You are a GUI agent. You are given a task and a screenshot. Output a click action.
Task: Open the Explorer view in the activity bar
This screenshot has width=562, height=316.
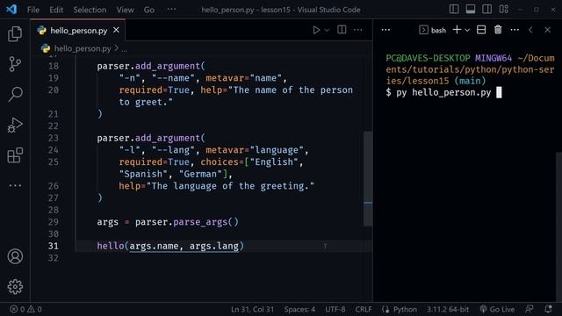pos(15,34)
